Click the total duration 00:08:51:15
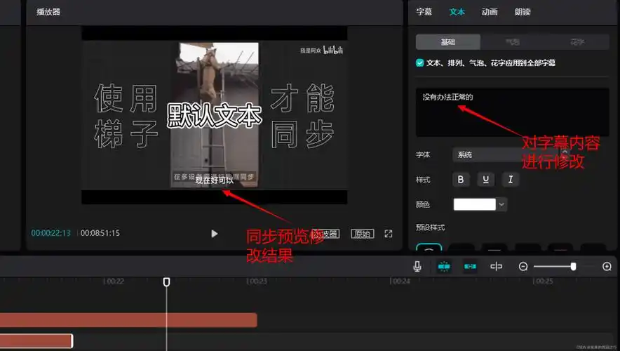Image resolution: width=620 pixels, height=351 pixels. (100, 233)
